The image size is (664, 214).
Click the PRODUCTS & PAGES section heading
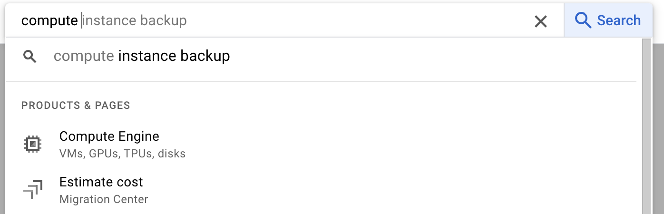(x=76, y=106)
